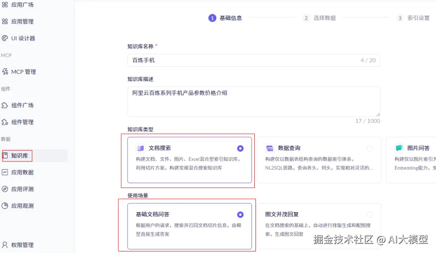Click the 应用广场 sidebar icon
Screen dimensions: 436x253
5,5
